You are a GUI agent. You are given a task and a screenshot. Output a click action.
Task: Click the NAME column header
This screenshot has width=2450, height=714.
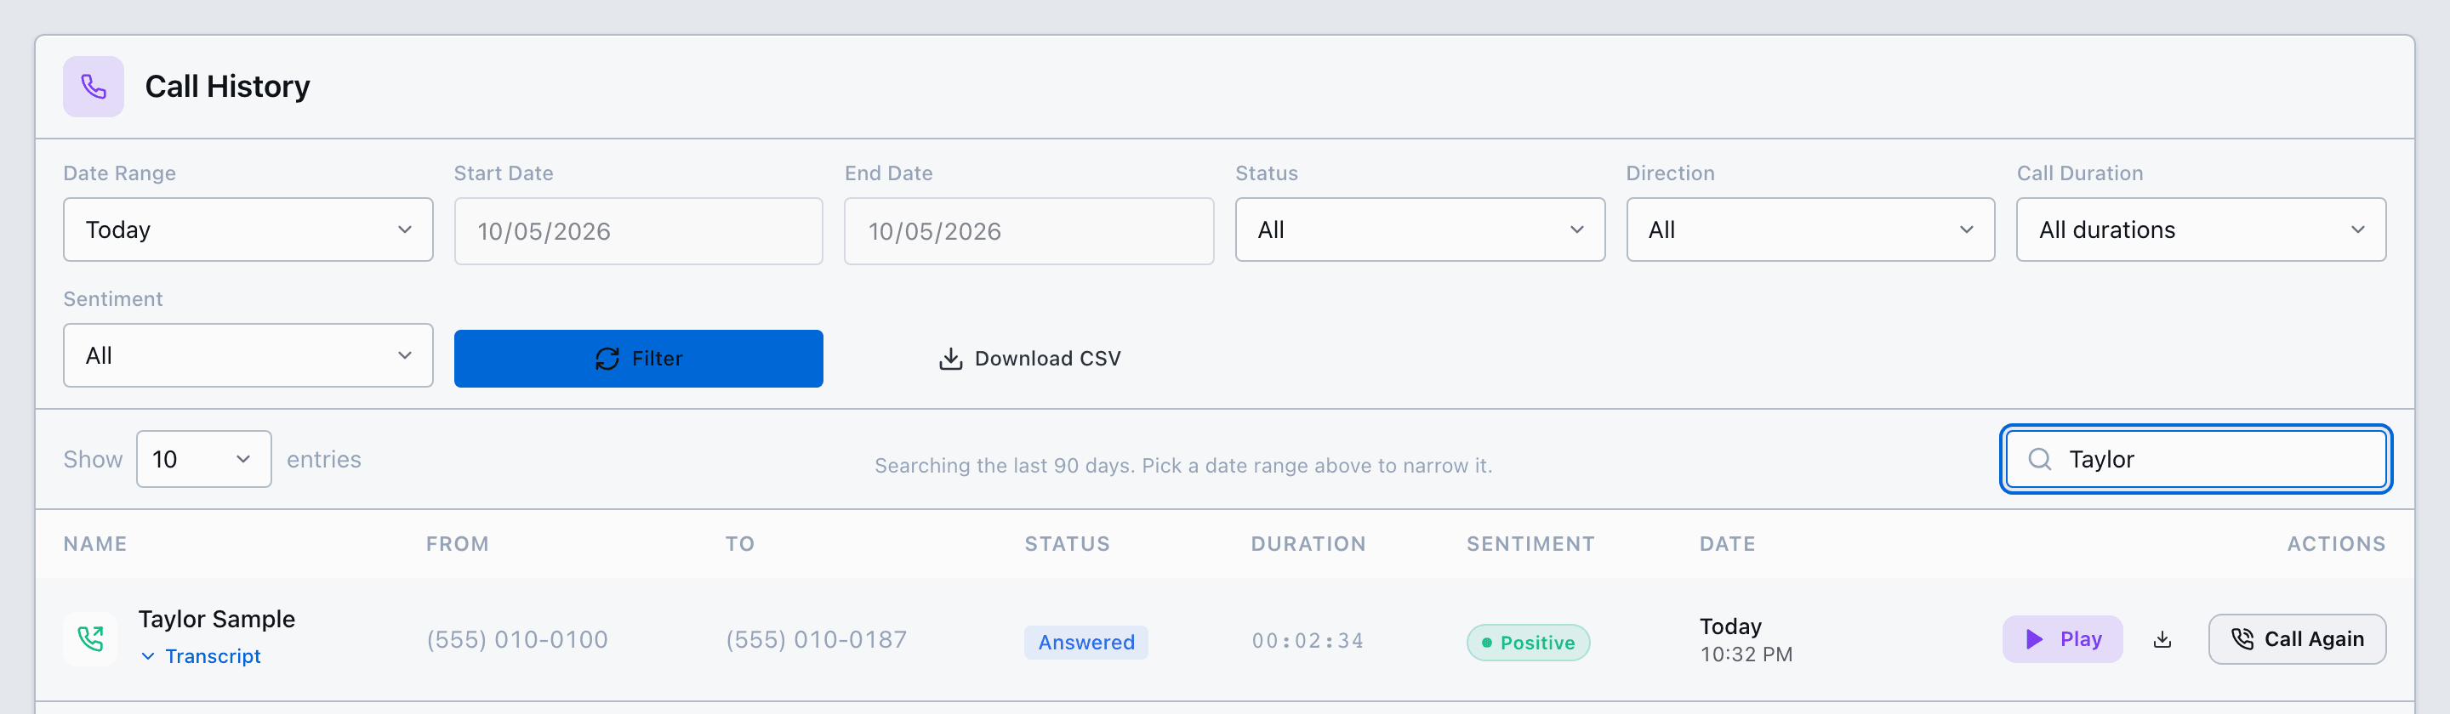tap(95, 544)
